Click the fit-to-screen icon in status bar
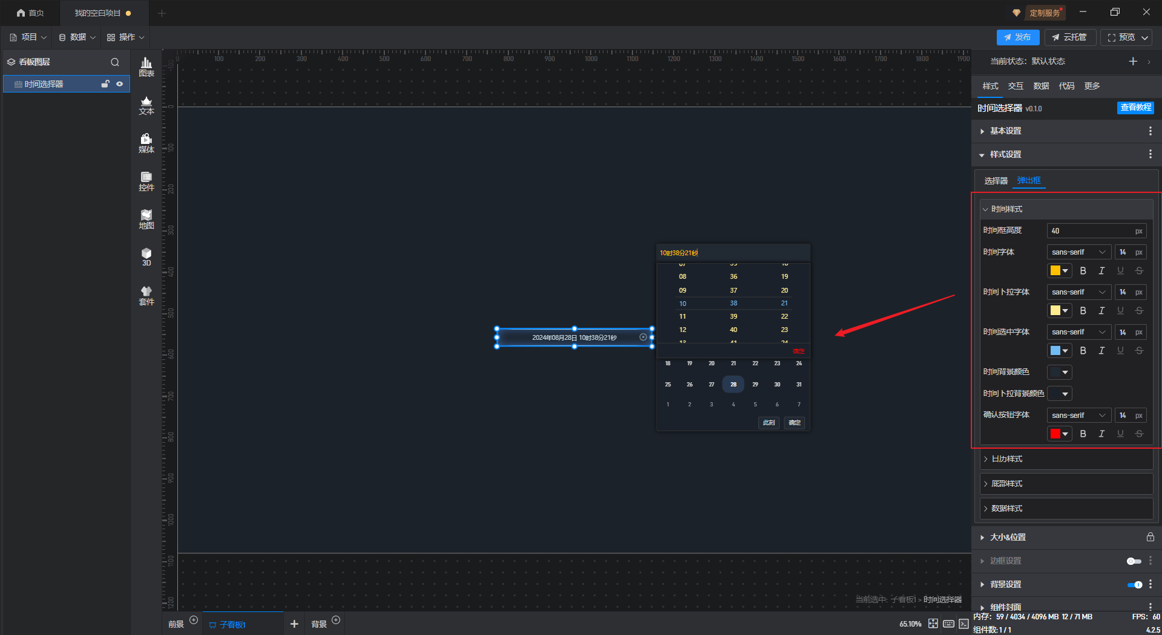Image resolution: width=1162 pixels, height=635 pixels. [x=933, y=624]
